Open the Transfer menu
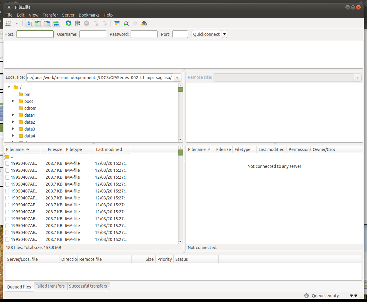The width and height of the screenshot is (367, 302). 50,15
